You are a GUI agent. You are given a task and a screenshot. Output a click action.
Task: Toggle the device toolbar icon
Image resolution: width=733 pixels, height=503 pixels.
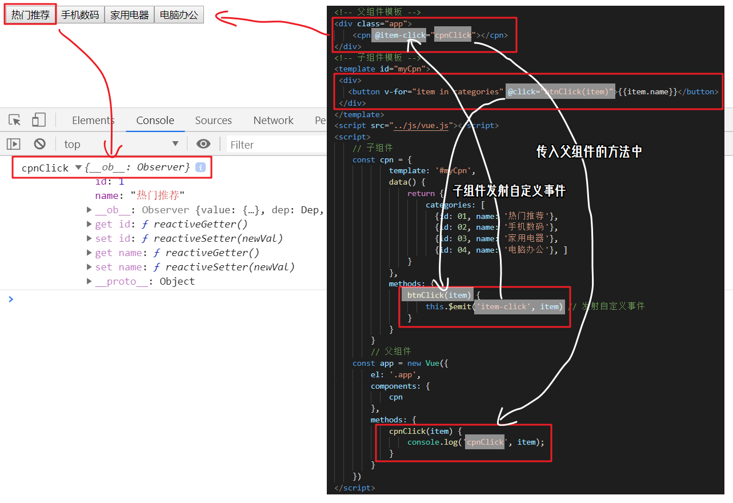[x=39, y=120]
